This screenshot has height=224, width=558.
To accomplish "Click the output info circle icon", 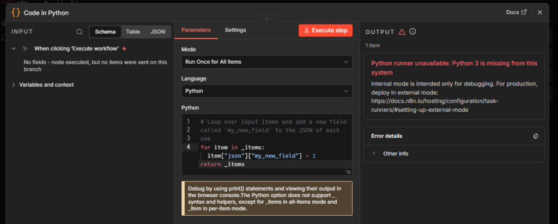I will 413,32.
